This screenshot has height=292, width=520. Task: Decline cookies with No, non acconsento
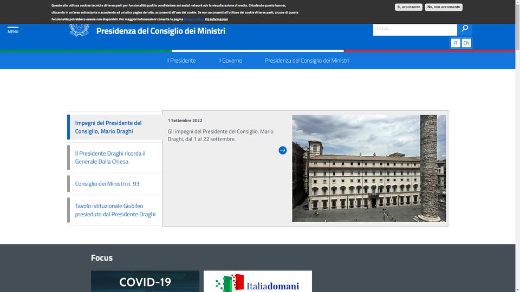coord(444,7)
